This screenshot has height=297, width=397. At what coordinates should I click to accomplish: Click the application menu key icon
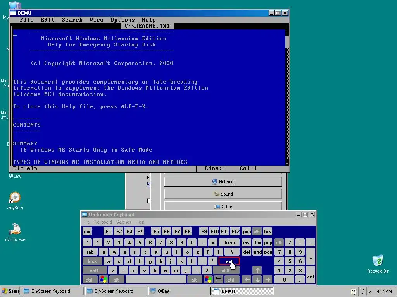[x=219, y=280]
